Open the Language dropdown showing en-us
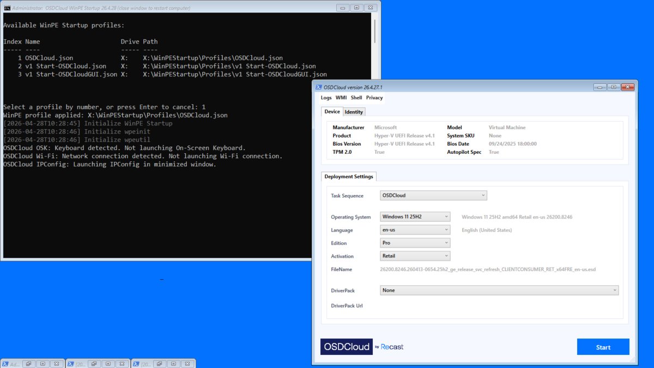Viewport: 654px width, 368px height. click(415, 230)
